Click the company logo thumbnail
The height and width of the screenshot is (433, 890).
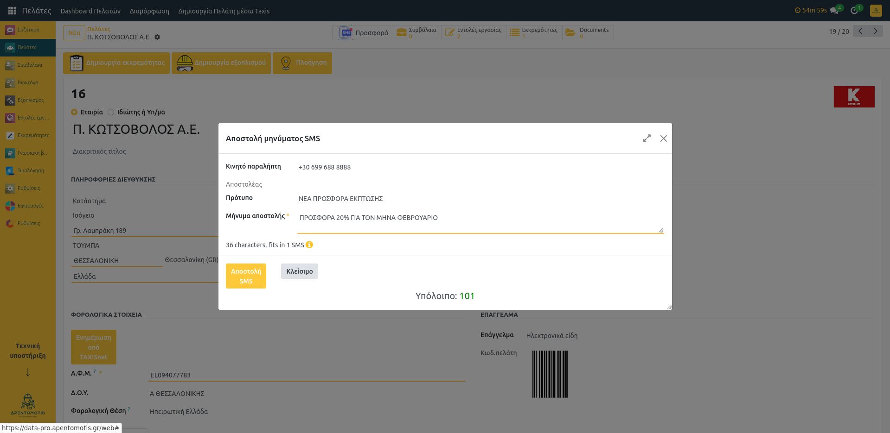coord(854,97)
